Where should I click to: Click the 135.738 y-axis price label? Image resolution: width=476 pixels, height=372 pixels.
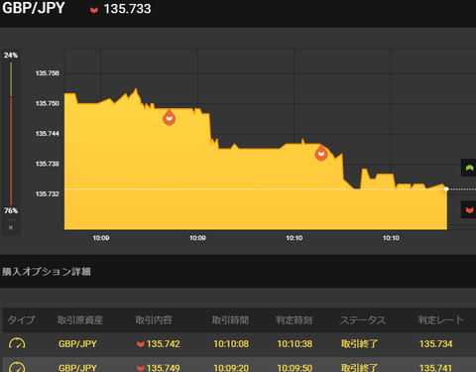tap(48, 164)
